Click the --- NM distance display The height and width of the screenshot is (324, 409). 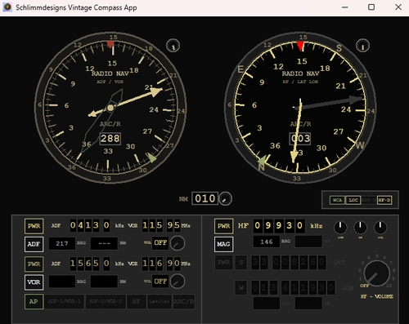click(104, 243)
